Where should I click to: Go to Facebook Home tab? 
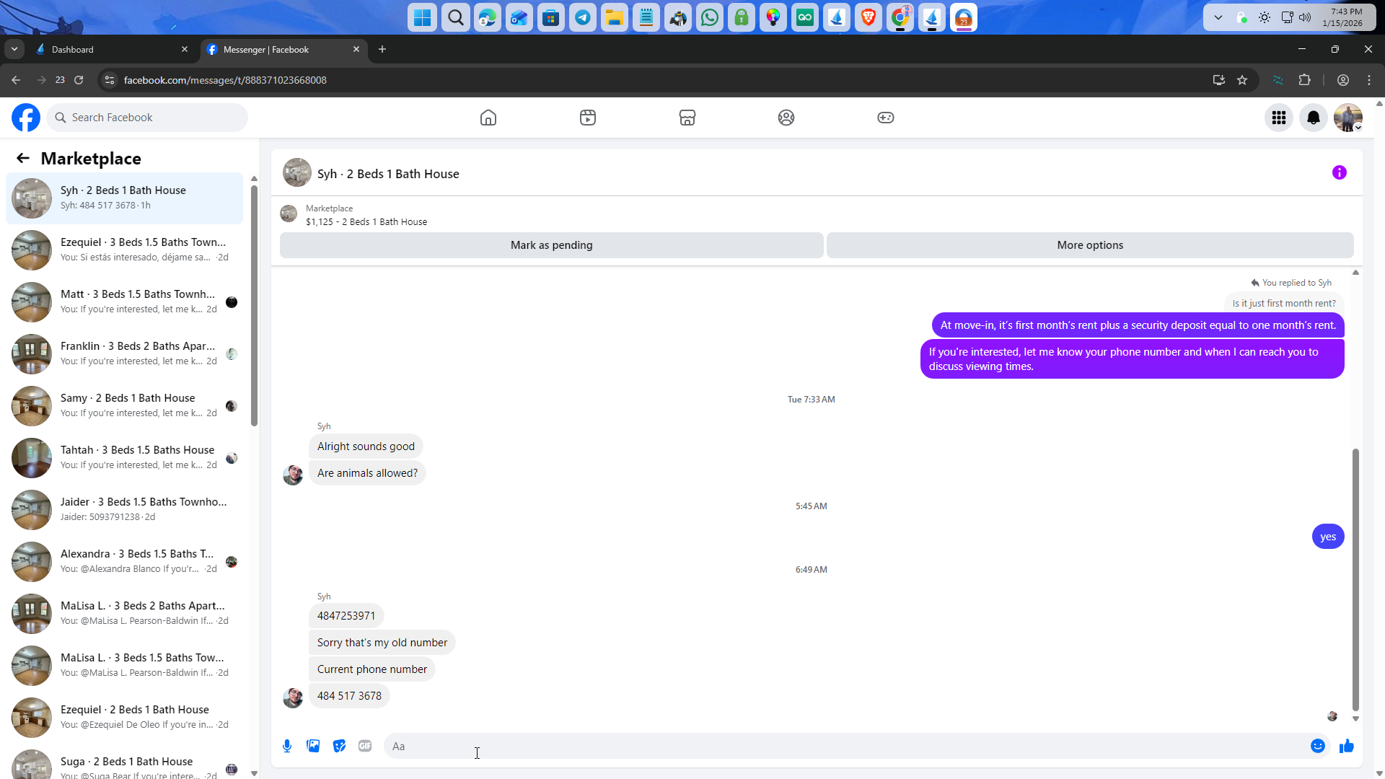pos(488,118)
